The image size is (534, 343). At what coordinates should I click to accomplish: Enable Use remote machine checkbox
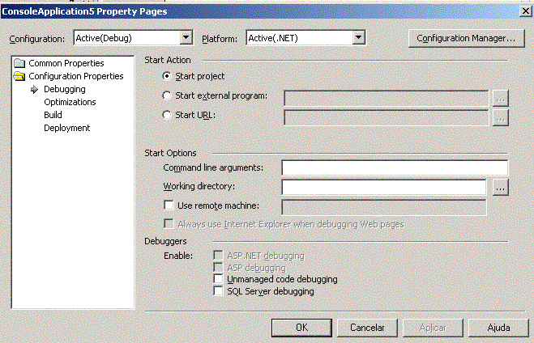[169, 205]
